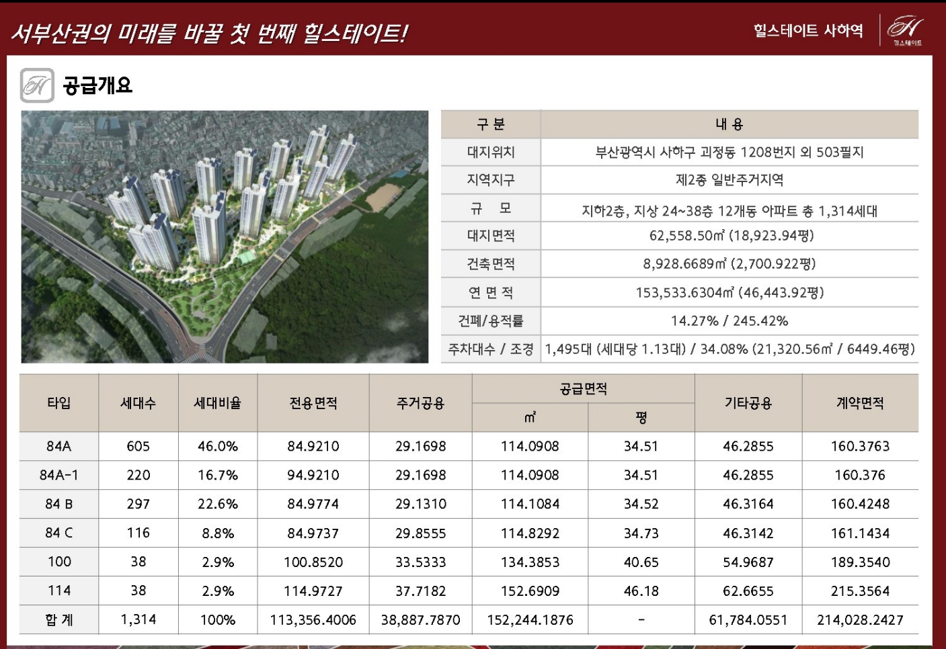
Task: Select the value 8,928.6689㎡ (2,700.922평)
Action: coord(730,264)
